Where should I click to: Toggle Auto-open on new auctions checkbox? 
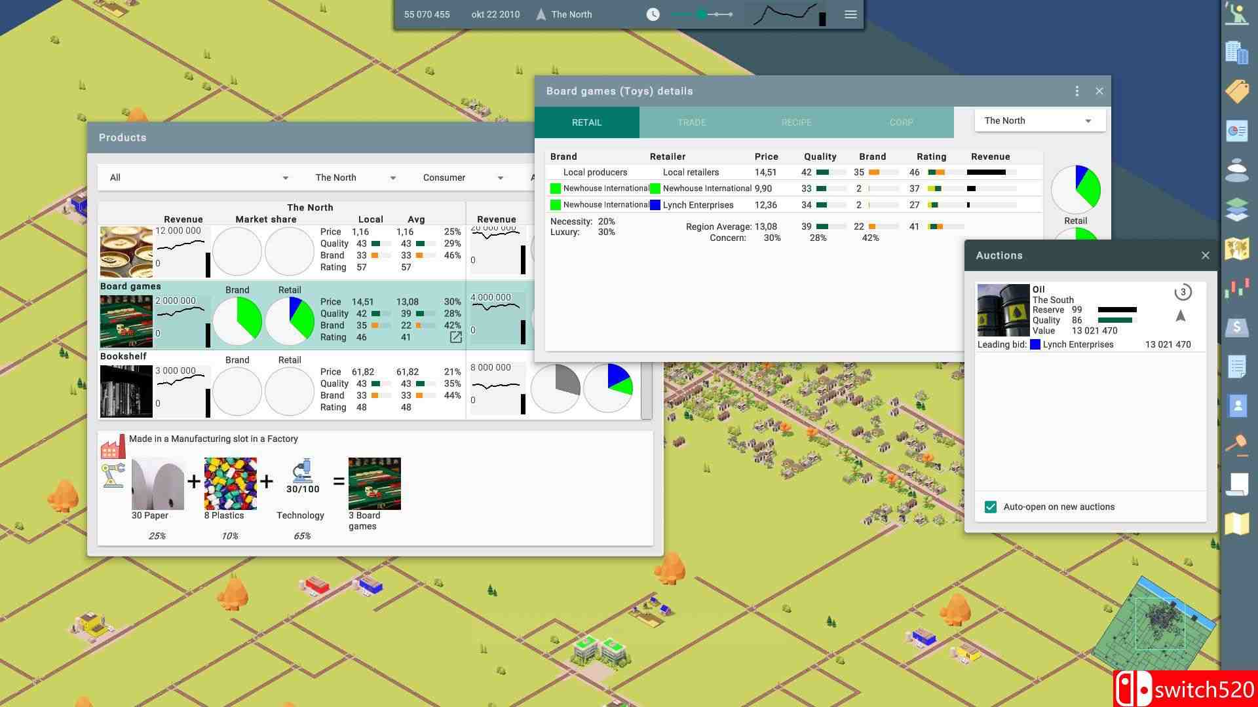[992, 507]
